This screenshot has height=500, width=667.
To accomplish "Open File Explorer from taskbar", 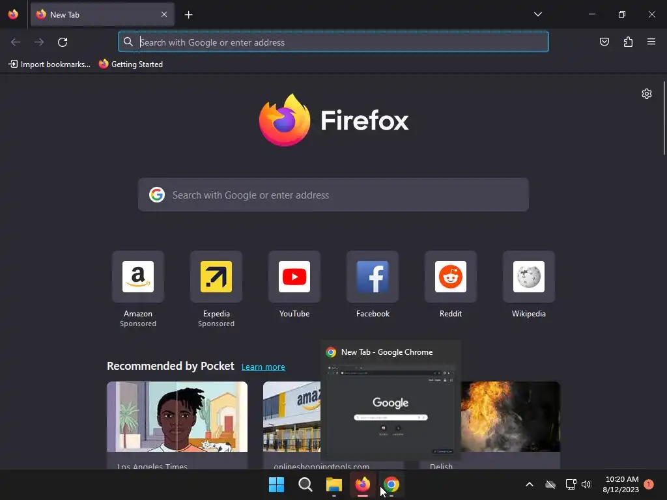I will 334,484.
